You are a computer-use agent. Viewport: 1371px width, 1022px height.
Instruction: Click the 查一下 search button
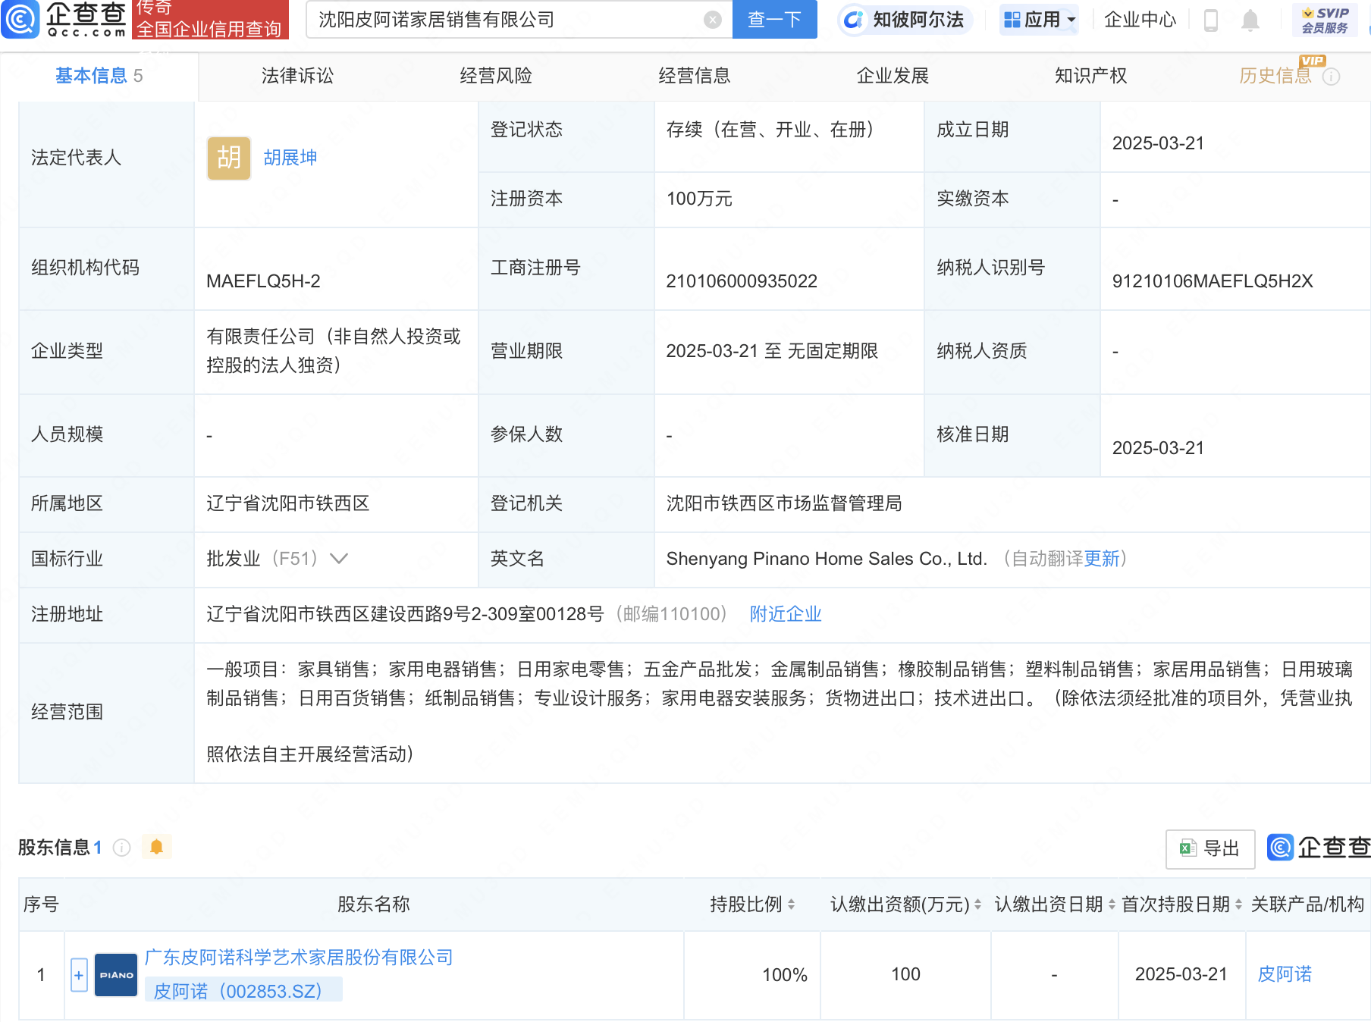774,20
